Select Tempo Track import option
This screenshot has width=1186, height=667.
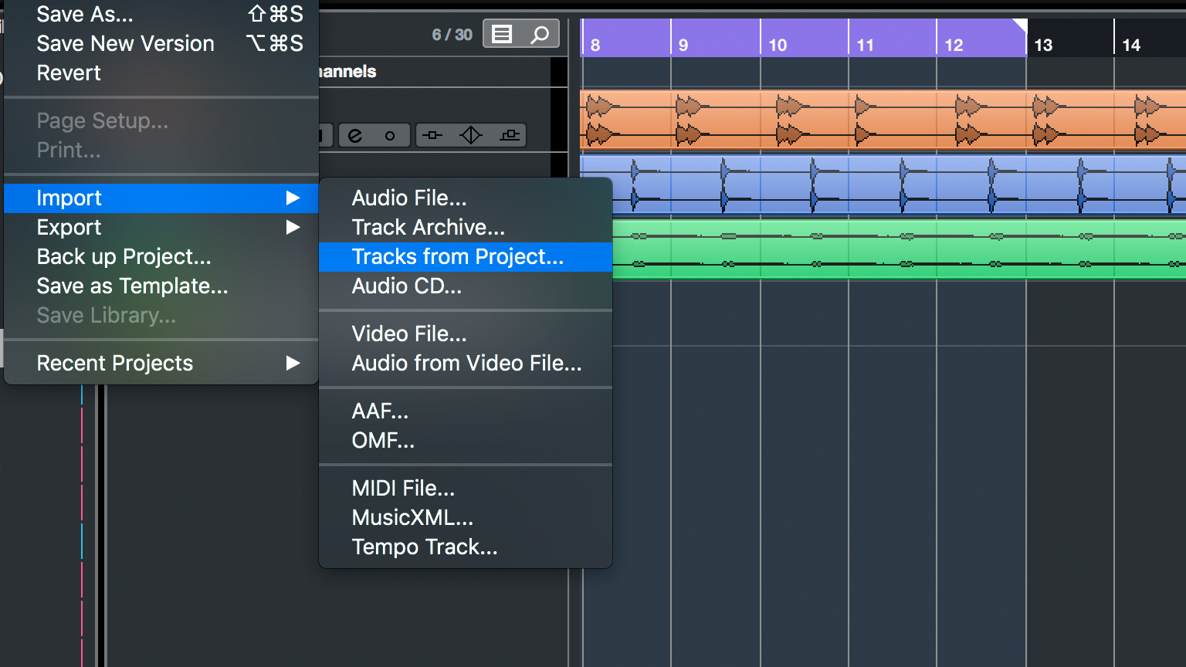pyautogui.click(x=425, y=547)
